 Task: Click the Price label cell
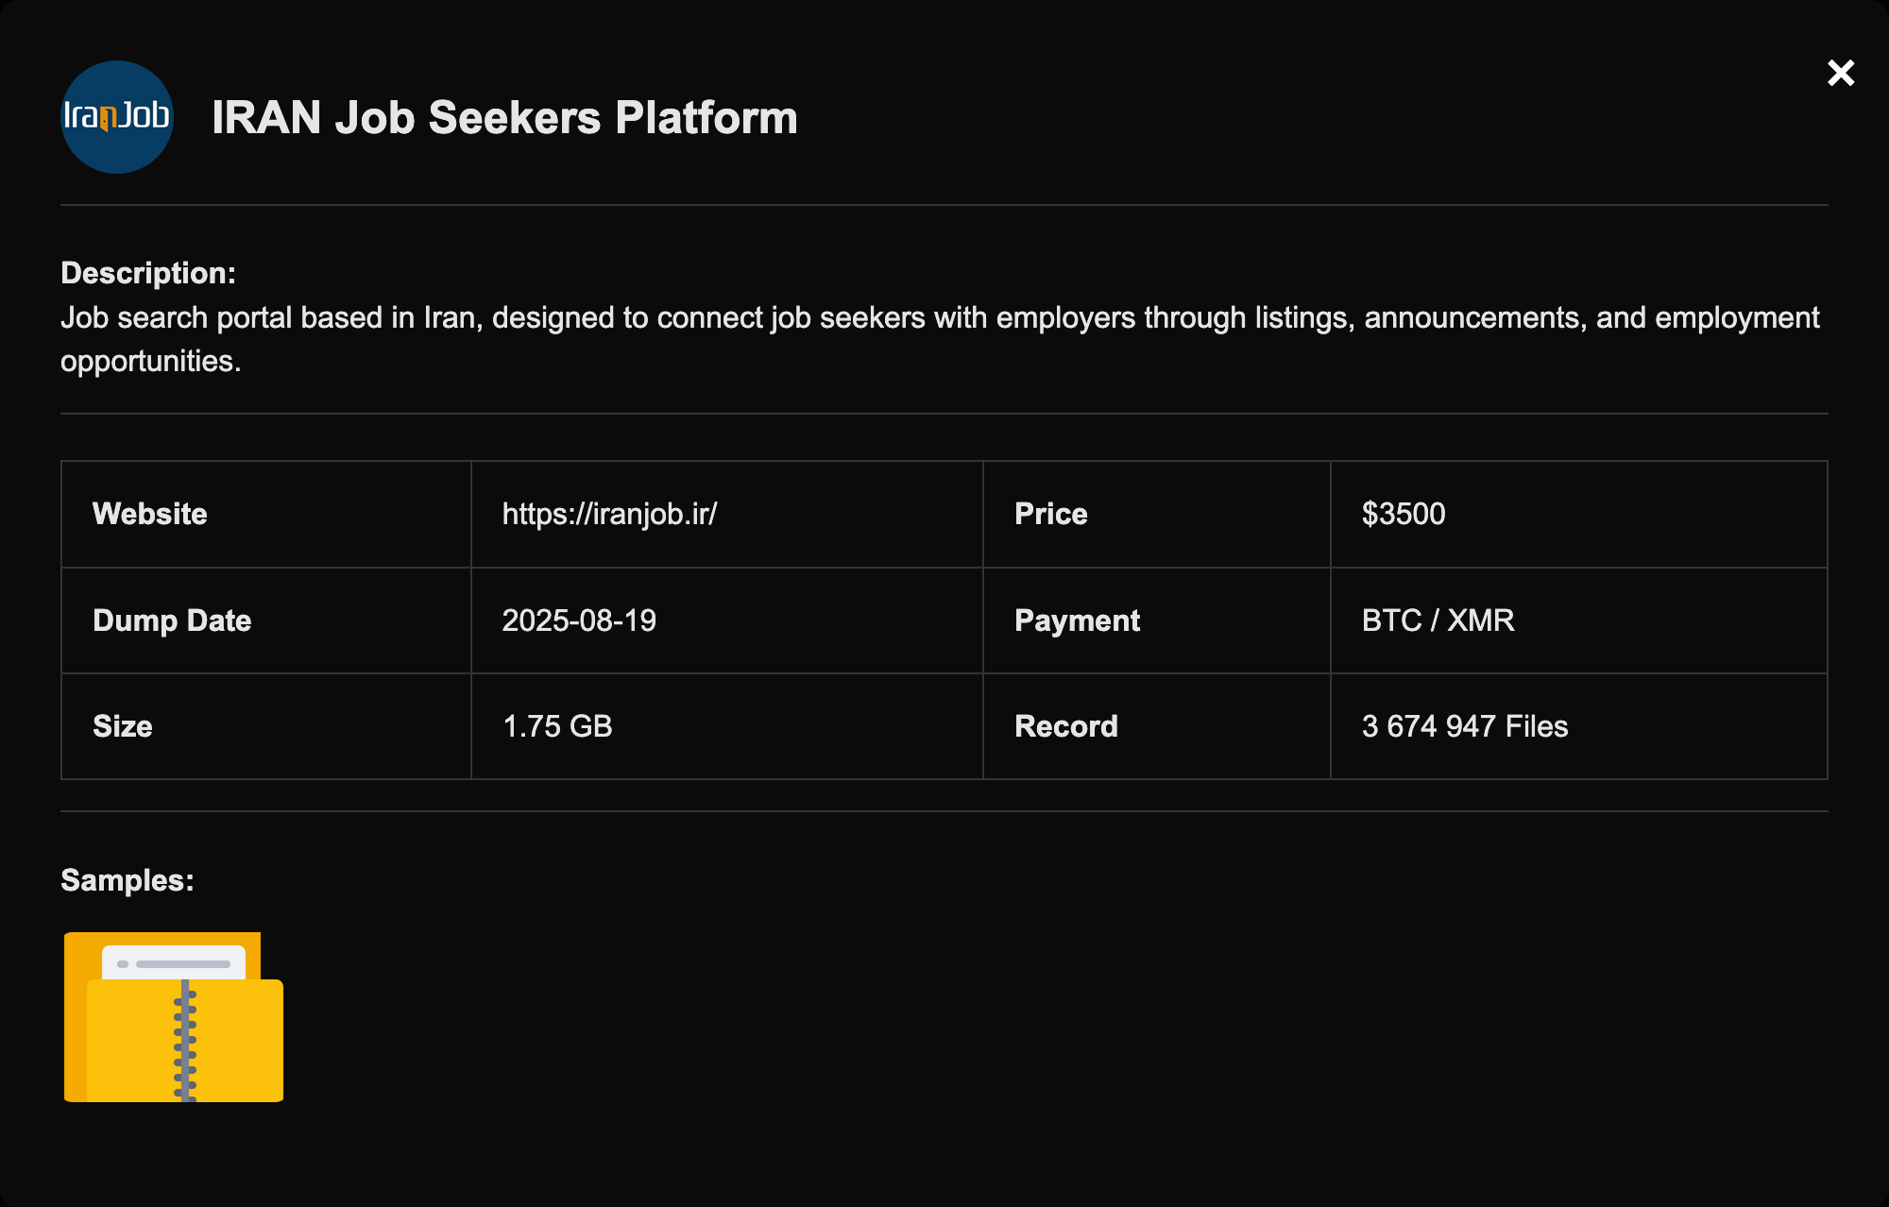[x=1050, y=514]
